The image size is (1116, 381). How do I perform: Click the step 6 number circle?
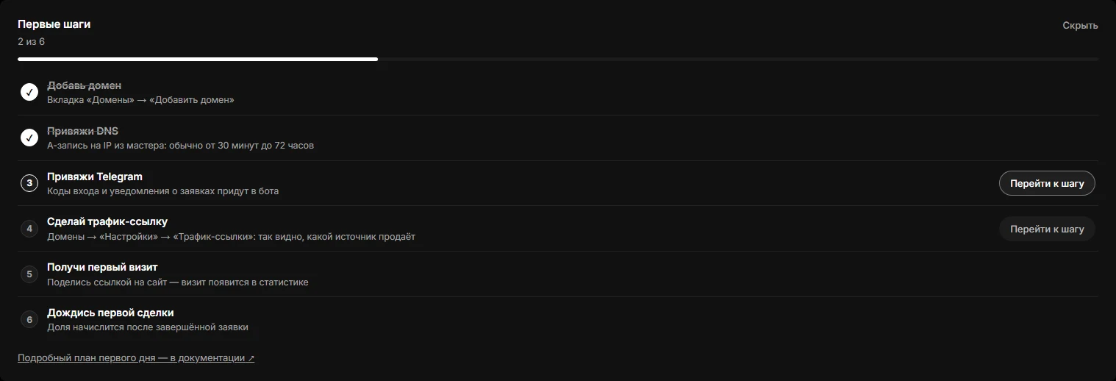pos(29,320)
